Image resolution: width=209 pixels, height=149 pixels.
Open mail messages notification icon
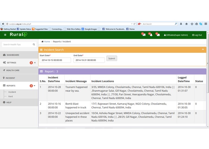click(158, 34)
